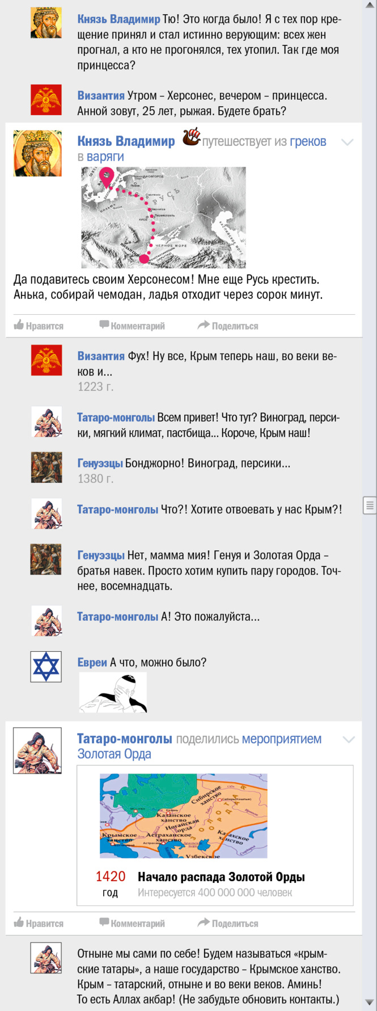The height and width of the screenshot is (1011, 377).
Task: Open the 'греков' location link
Action: tap(308, 142)
